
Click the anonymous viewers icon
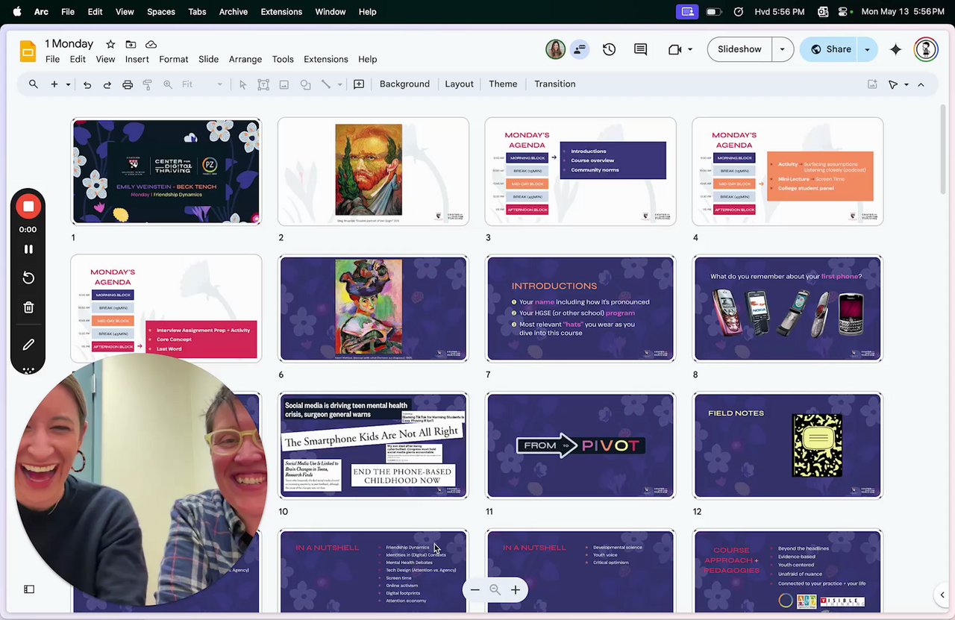pos(579,49)
